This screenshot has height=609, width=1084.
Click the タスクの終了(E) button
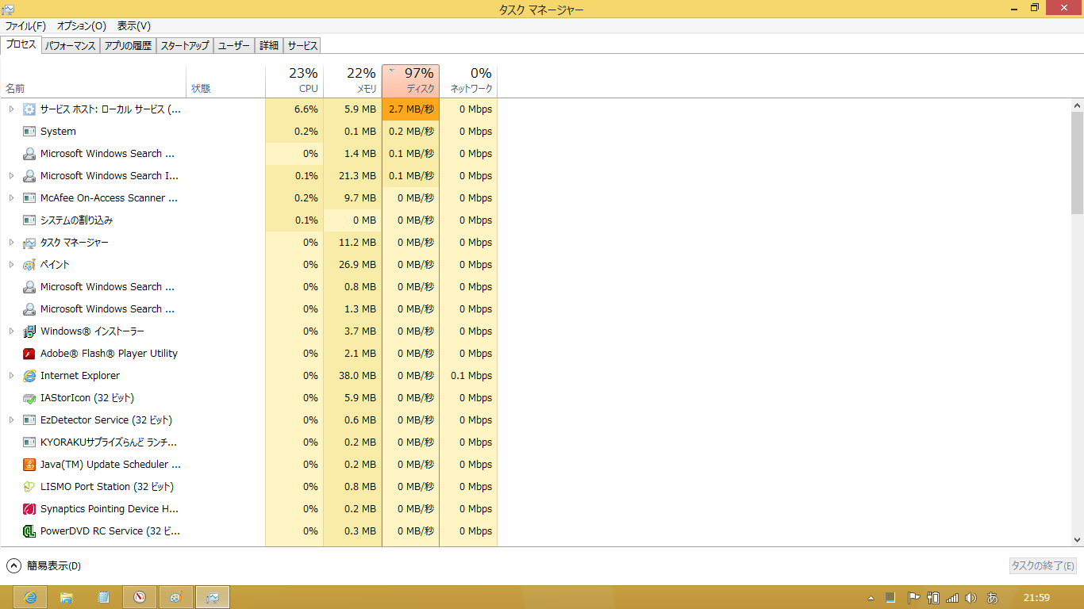pyautogui.click(x=1043, y=566)
